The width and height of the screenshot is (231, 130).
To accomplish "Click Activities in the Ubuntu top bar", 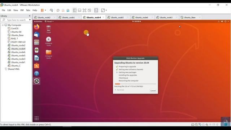I will click(x=38, y=22).
